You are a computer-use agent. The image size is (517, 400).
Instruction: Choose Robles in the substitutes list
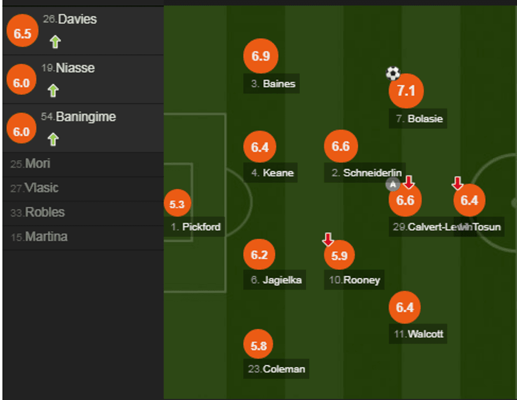(x=37, y=212)
